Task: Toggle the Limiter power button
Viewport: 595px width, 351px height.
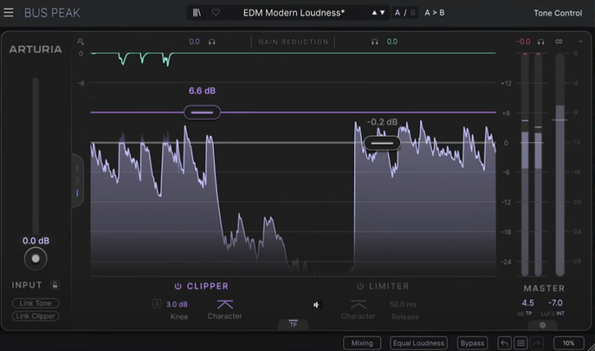Action: [x=360, y=286]
